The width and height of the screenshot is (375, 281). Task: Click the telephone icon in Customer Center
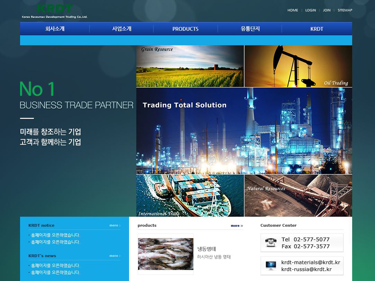click(x=271, y=242)
